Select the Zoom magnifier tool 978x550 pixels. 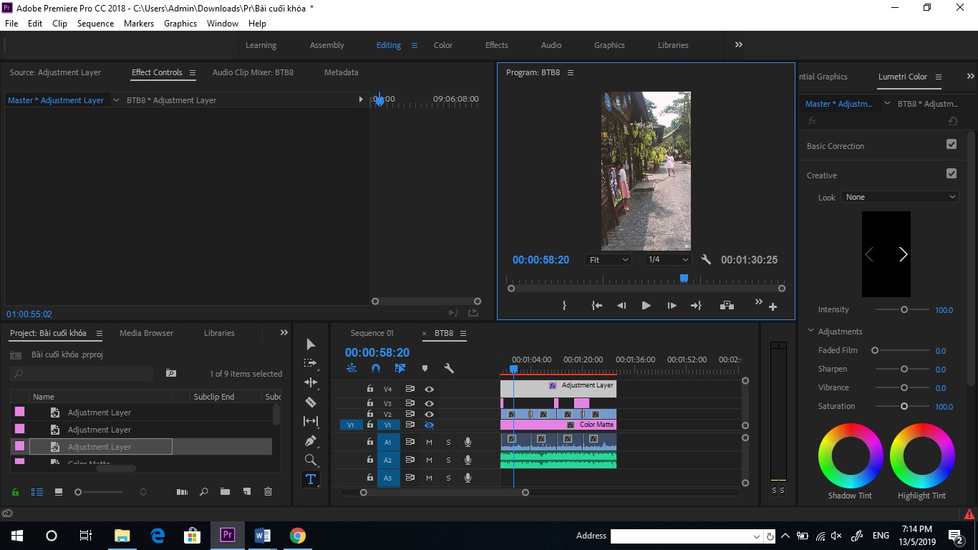311,460
